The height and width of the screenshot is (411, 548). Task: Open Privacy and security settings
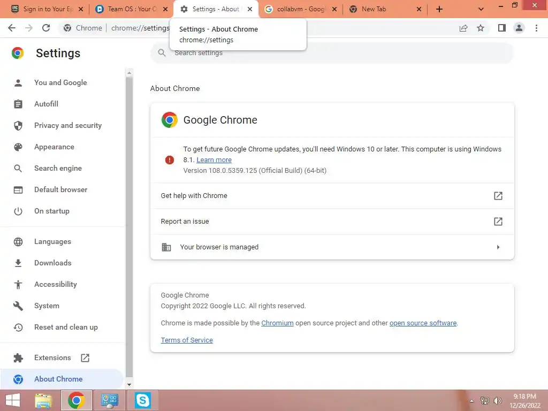click(68, 125)
